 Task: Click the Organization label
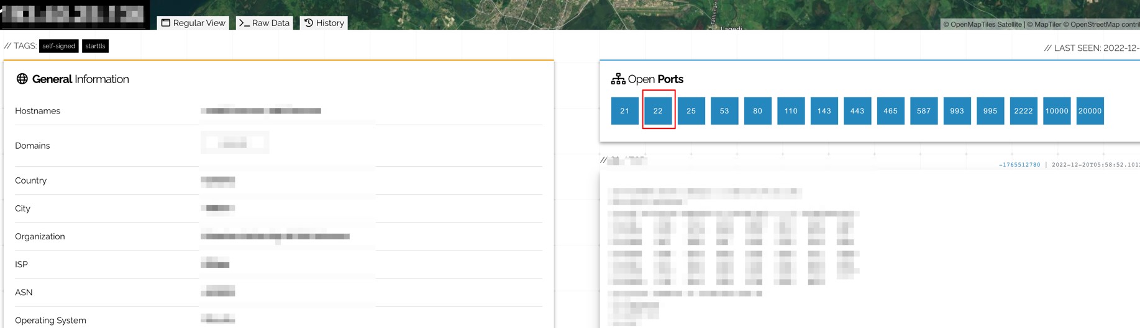click(x=40, y=236)
